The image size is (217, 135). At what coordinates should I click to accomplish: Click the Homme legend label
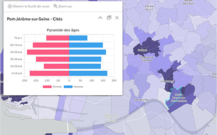[x=78, y=87]
